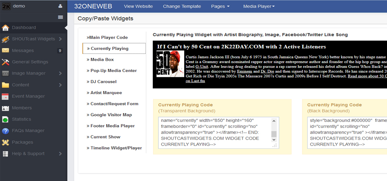Click the 50 Cent artist image
Image resolution: width=387 pixels, height=181 pixels.
tap(170, 64)
